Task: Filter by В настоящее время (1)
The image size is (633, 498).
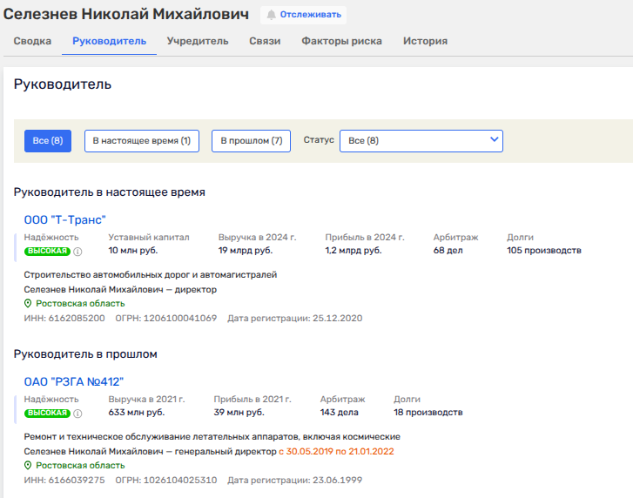Action: [x=141, y=141]
